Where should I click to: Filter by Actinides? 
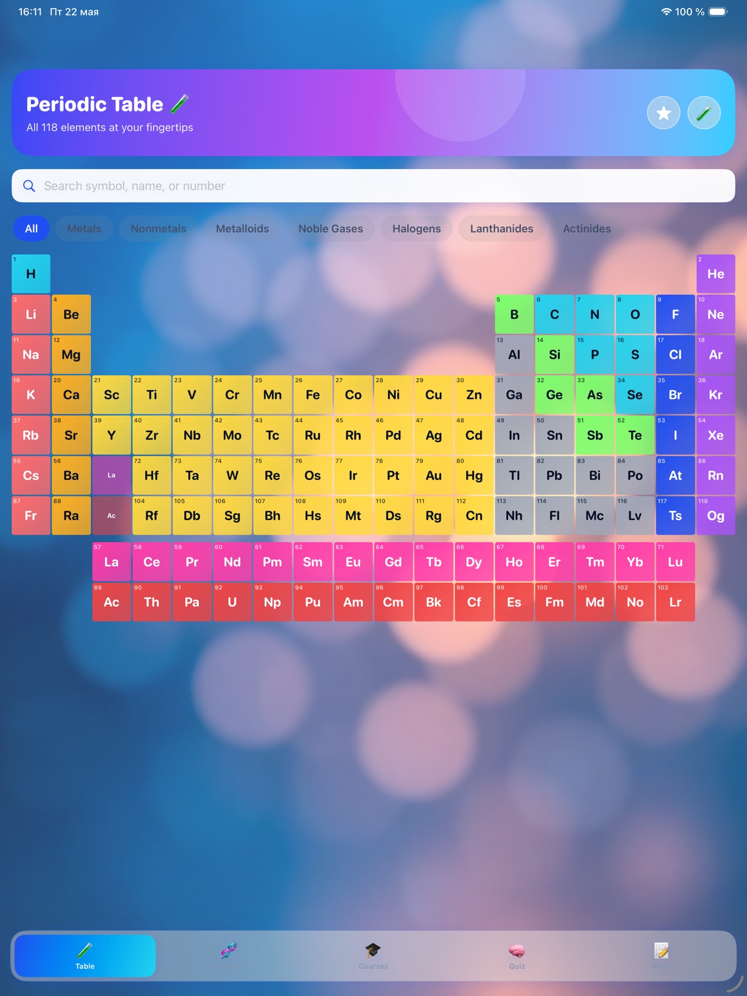(x=587, y=229)
